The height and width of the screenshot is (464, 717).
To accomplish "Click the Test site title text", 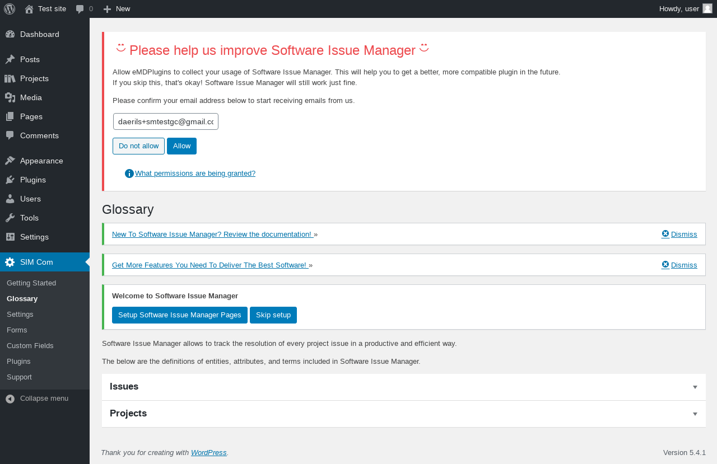I will point(52,9).
